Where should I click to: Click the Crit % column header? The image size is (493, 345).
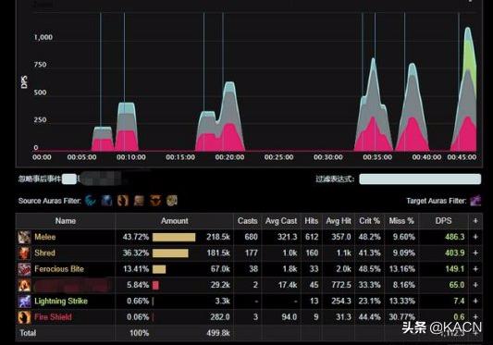click(370, 221)
